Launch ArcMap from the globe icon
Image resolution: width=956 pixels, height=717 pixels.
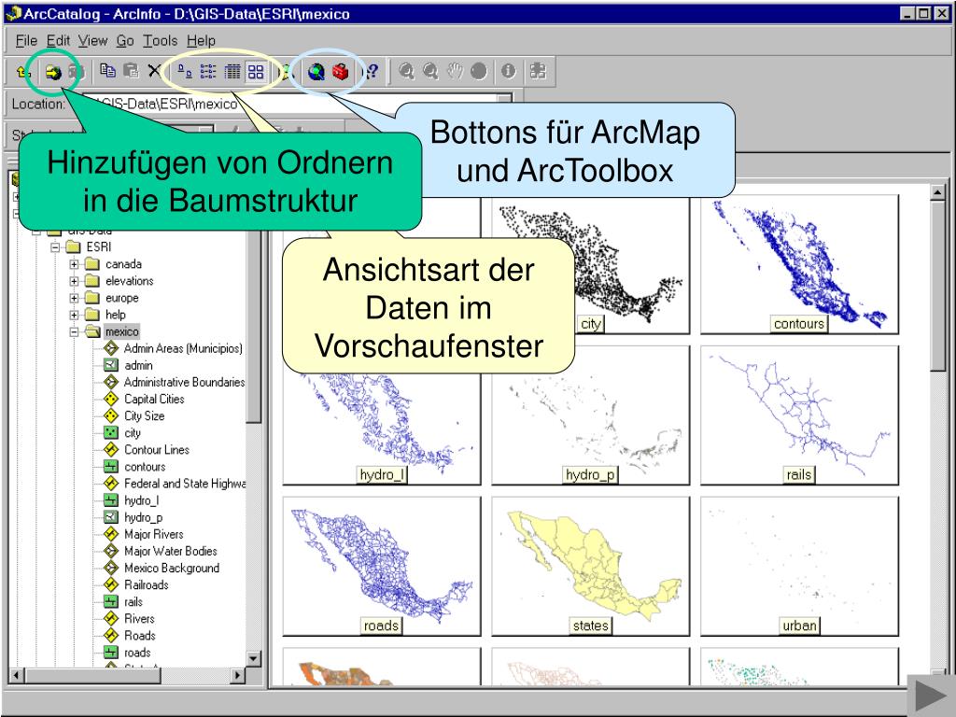coord(316,72)
